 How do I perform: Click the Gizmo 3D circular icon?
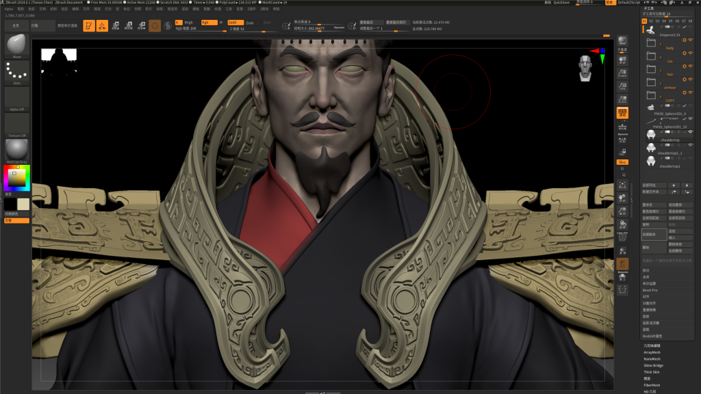click(155, 26)
